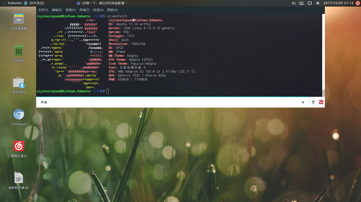The width and height of the screenshot is (361, 202).
Task: Launch 软件商店 from the desktop
Action: pos(19,83)
